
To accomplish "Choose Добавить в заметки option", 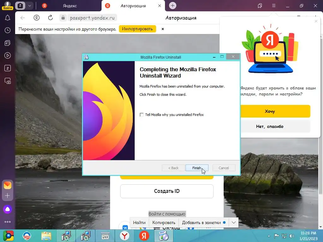I will (204, 223).
